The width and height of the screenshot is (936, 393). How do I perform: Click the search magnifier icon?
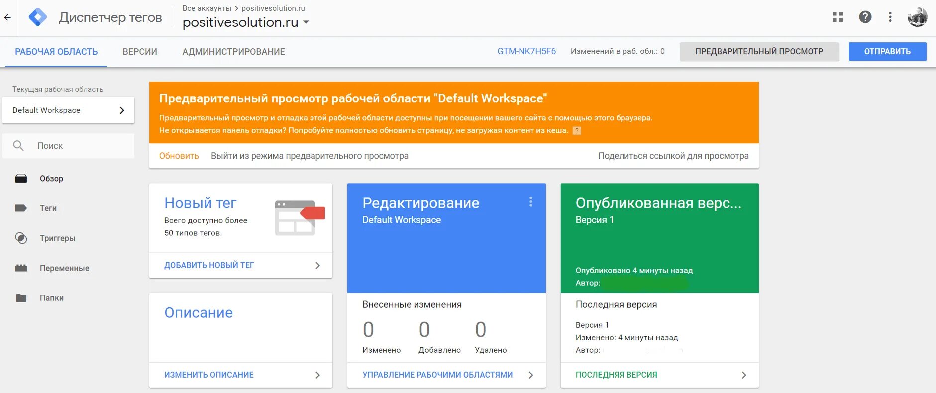(18, 146)
